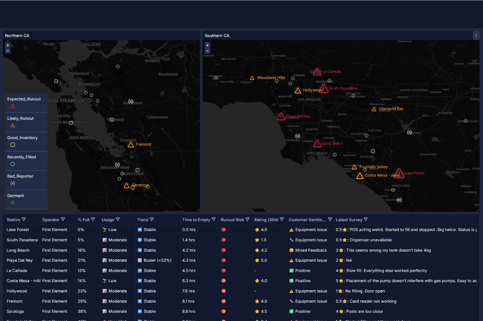483x321 pixels.
Task: Click the Fremont warning triangle marker
Action: (x=131, y=145)
